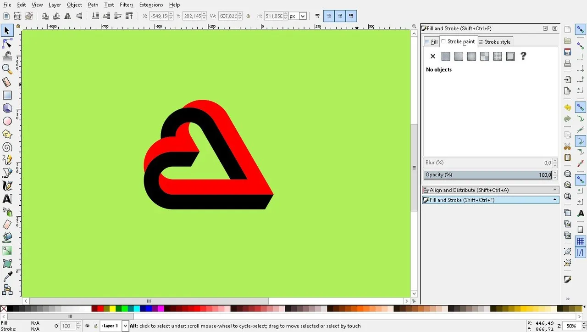Screen dimensions: 587x332
Task: Toggle move patterns along with objects
Action: [351, 16]
